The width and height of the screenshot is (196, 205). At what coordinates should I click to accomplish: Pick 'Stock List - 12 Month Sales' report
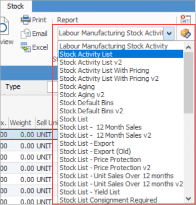[121, 127]
